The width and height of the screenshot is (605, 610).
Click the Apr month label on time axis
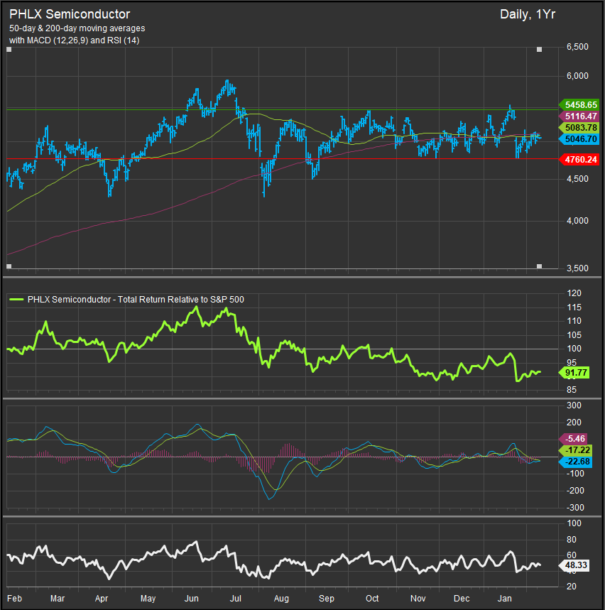point(102,599)
